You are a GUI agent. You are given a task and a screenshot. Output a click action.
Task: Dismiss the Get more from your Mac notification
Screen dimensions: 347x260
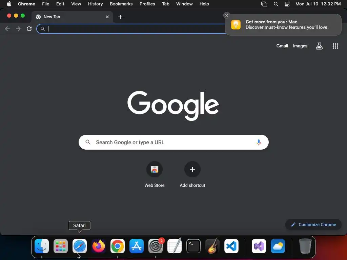click(226, 15)
